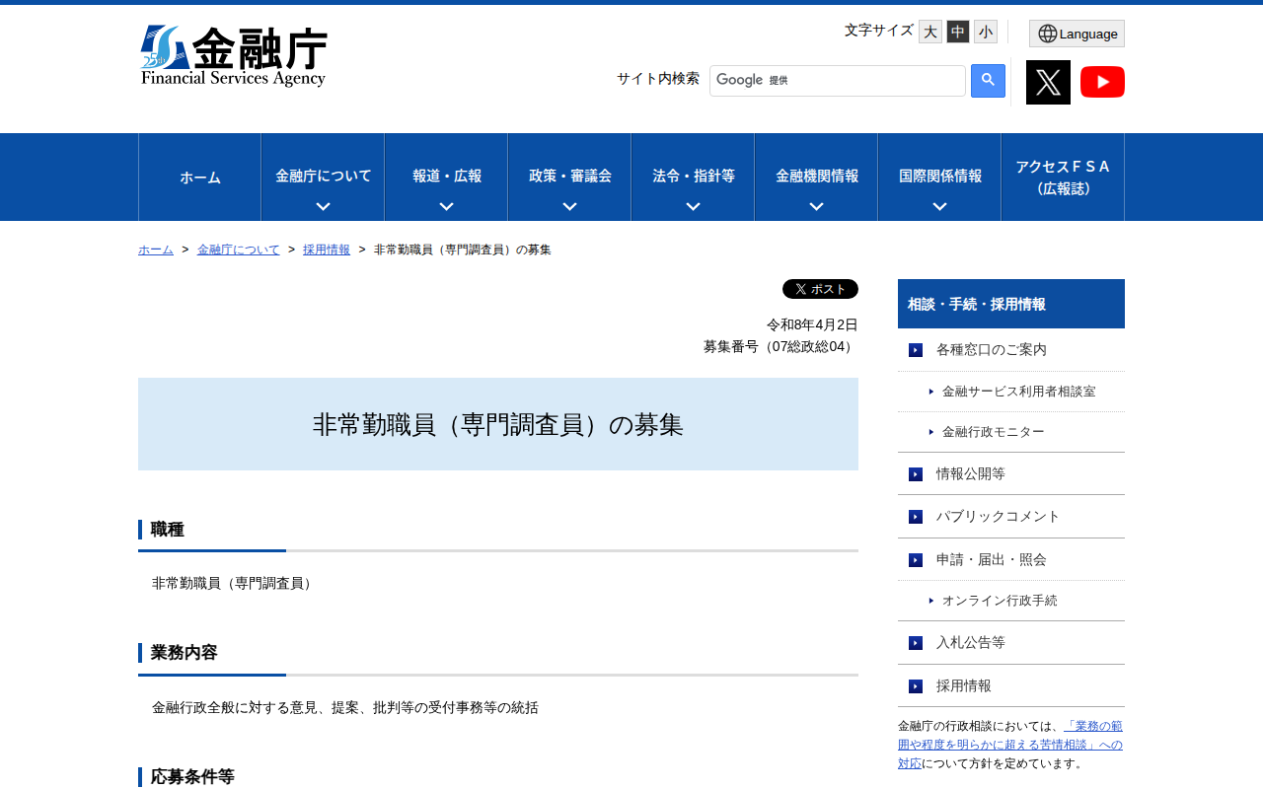Image resolution: width=1263 pixels, height=789 pixels.
Task: Open the 国際関係情報 nav label
Action: tap(939, 176)
